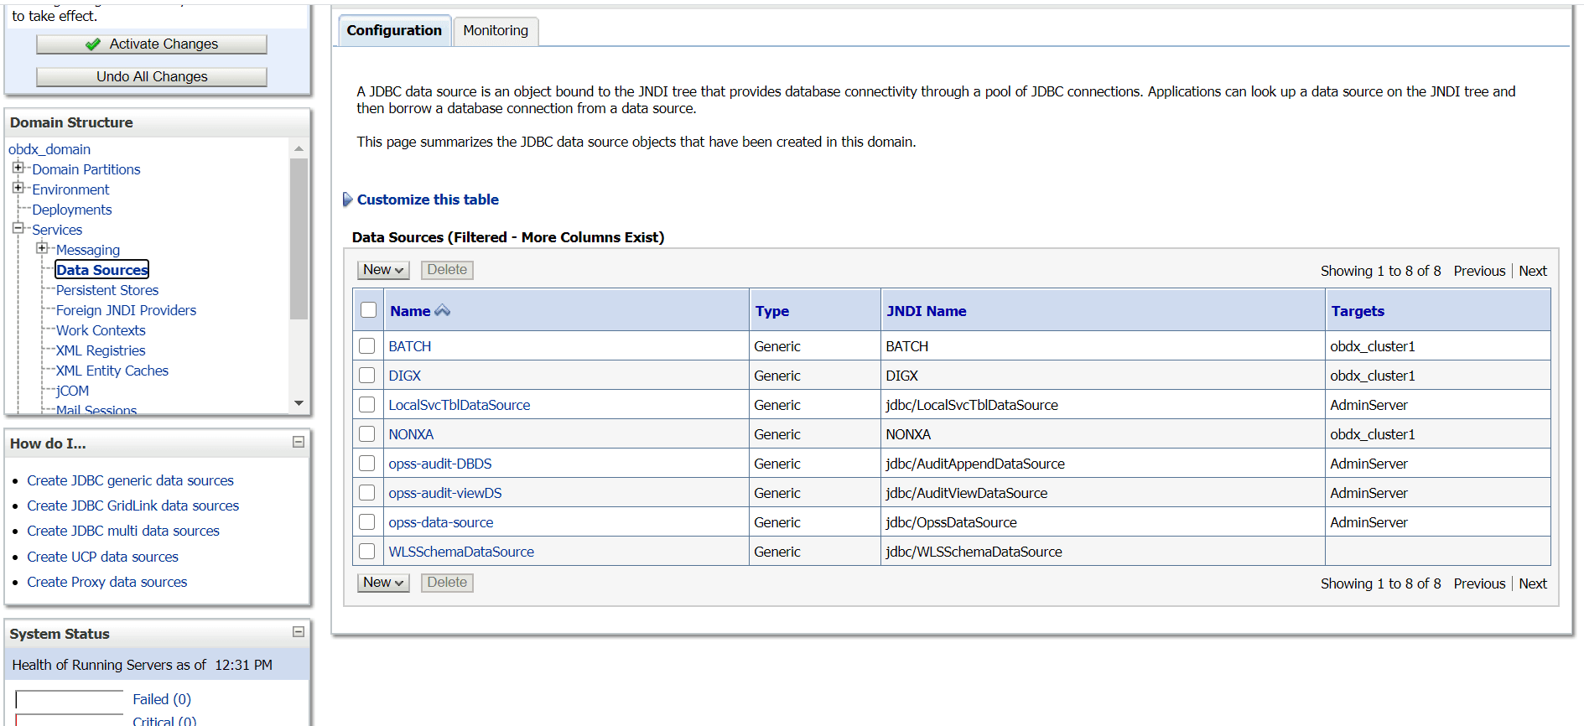1584x726 pixels.
Task: Expand the Domain Partitions node
Action: 18,168
